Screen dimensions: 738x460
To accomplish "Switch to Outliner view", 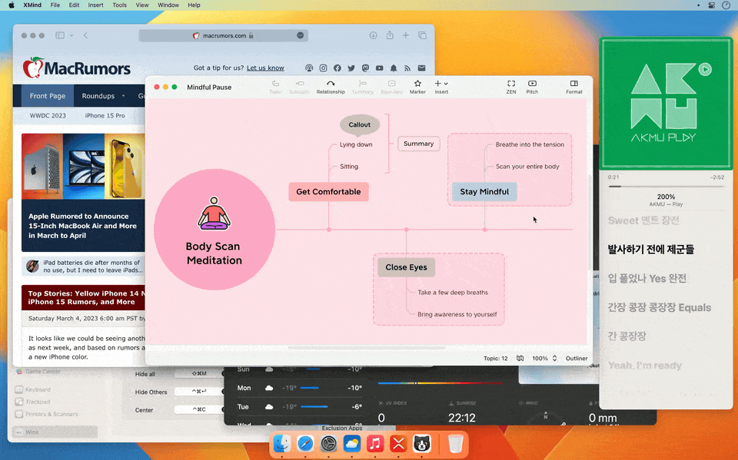I will tap(577, 359).
